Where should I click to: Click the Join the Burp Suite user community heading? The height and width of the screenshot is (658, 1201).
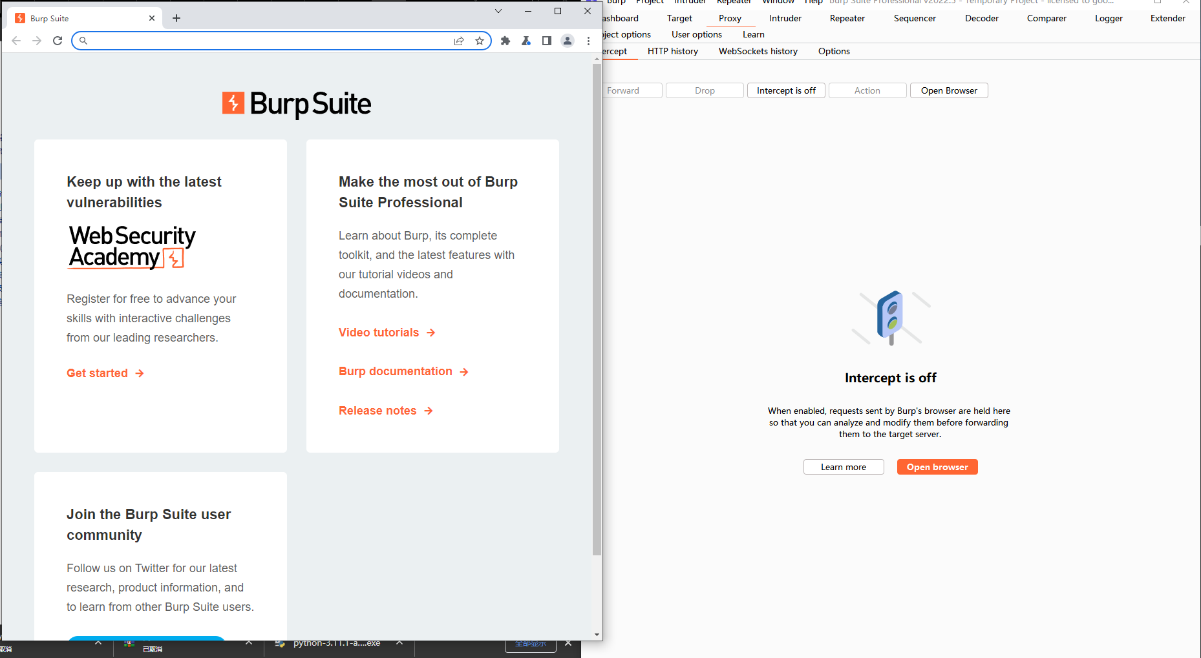149,524
